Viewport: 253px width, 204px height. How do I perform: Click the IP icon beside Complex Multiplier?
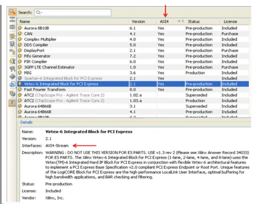tap(20, 39)
